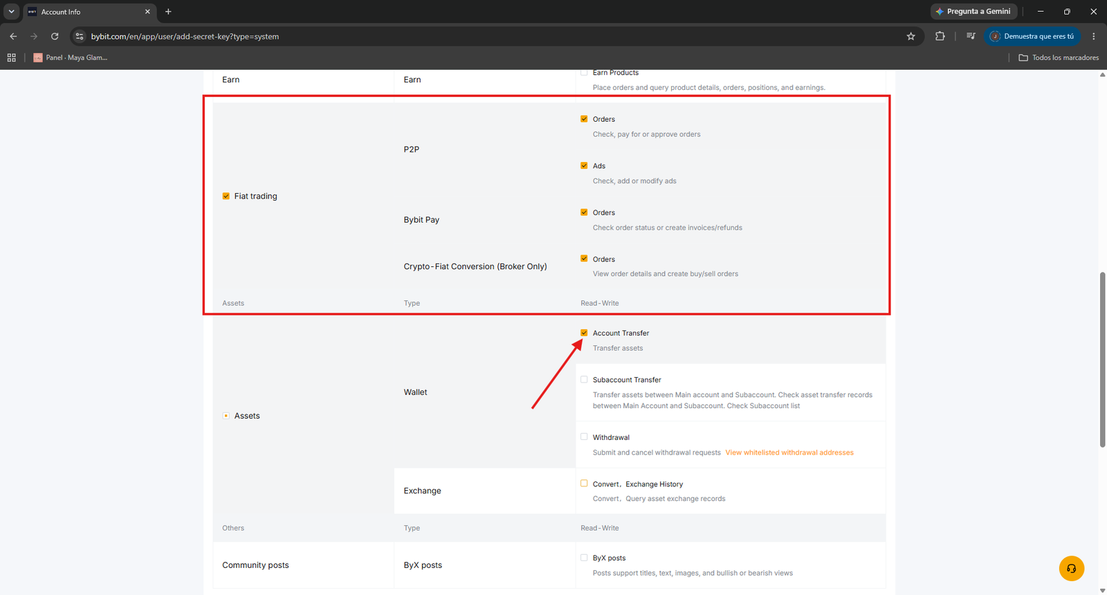The height and width of the screenshot is (595, 1107).
Task: Uncheck the Fiat trading checkbox
Action: 226,196
